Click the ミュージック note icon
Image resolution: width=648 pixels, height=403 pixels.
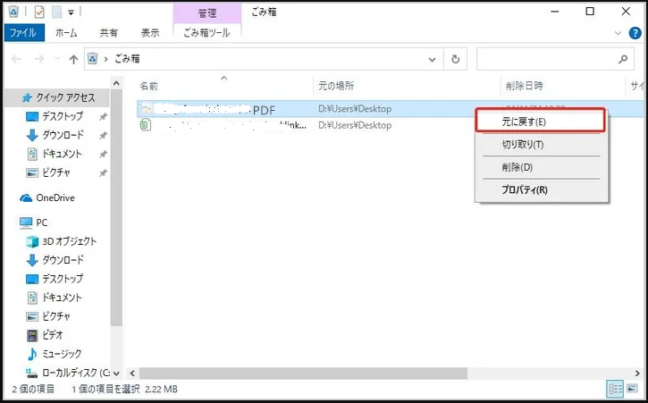click(x=32, y=354)
